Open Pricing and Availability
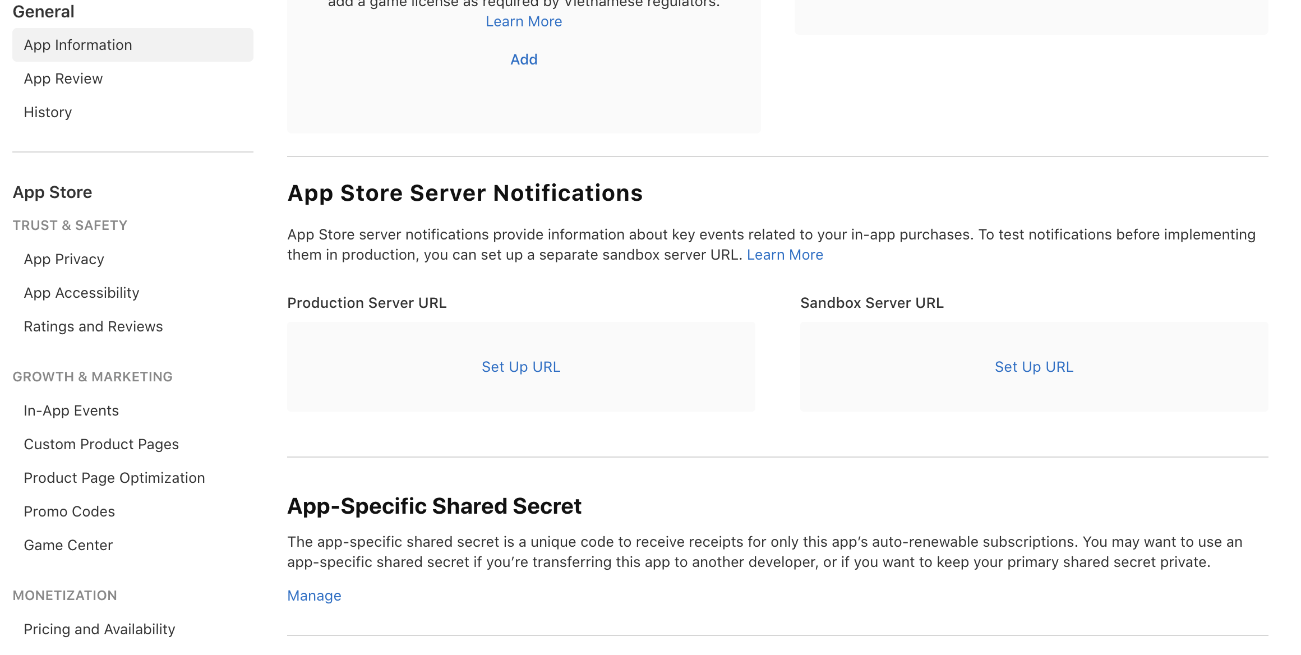 click(99, 629)
